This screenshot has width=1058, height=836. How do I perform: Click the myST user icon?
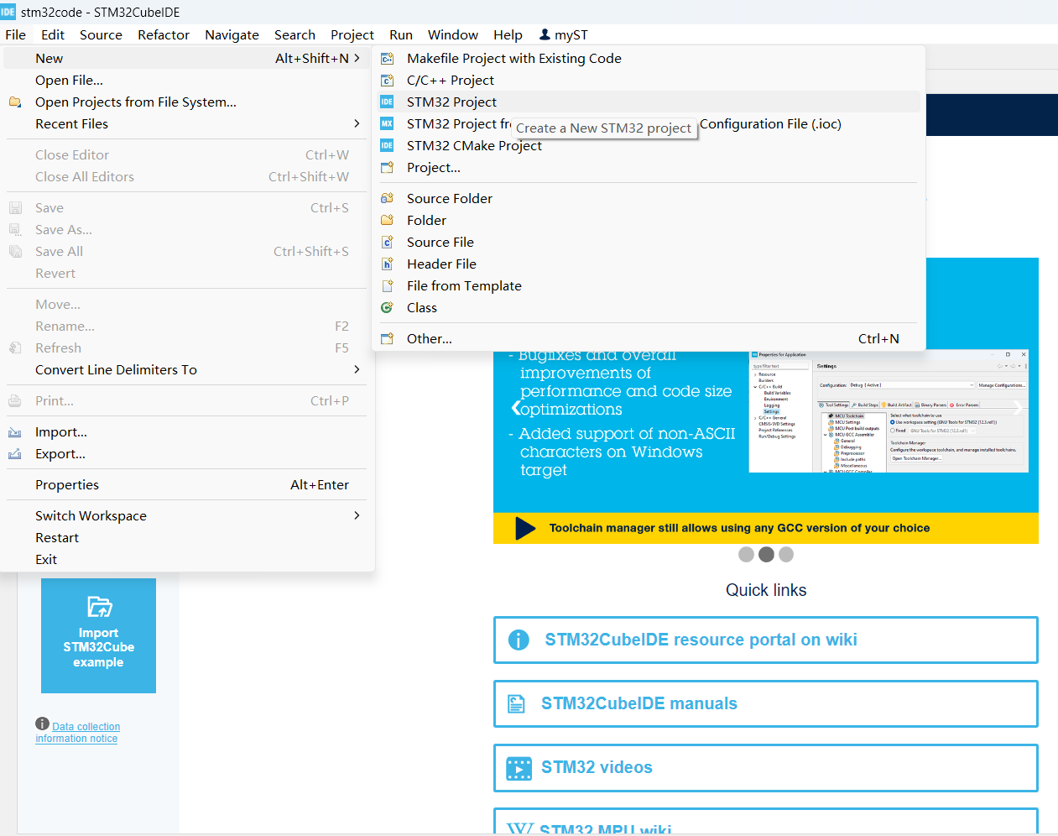pyautogui.click(x=545, y=34)
